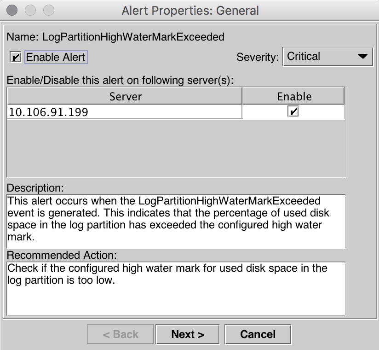
Task: Click the Severity dropdown arrow
Action: 362,57
